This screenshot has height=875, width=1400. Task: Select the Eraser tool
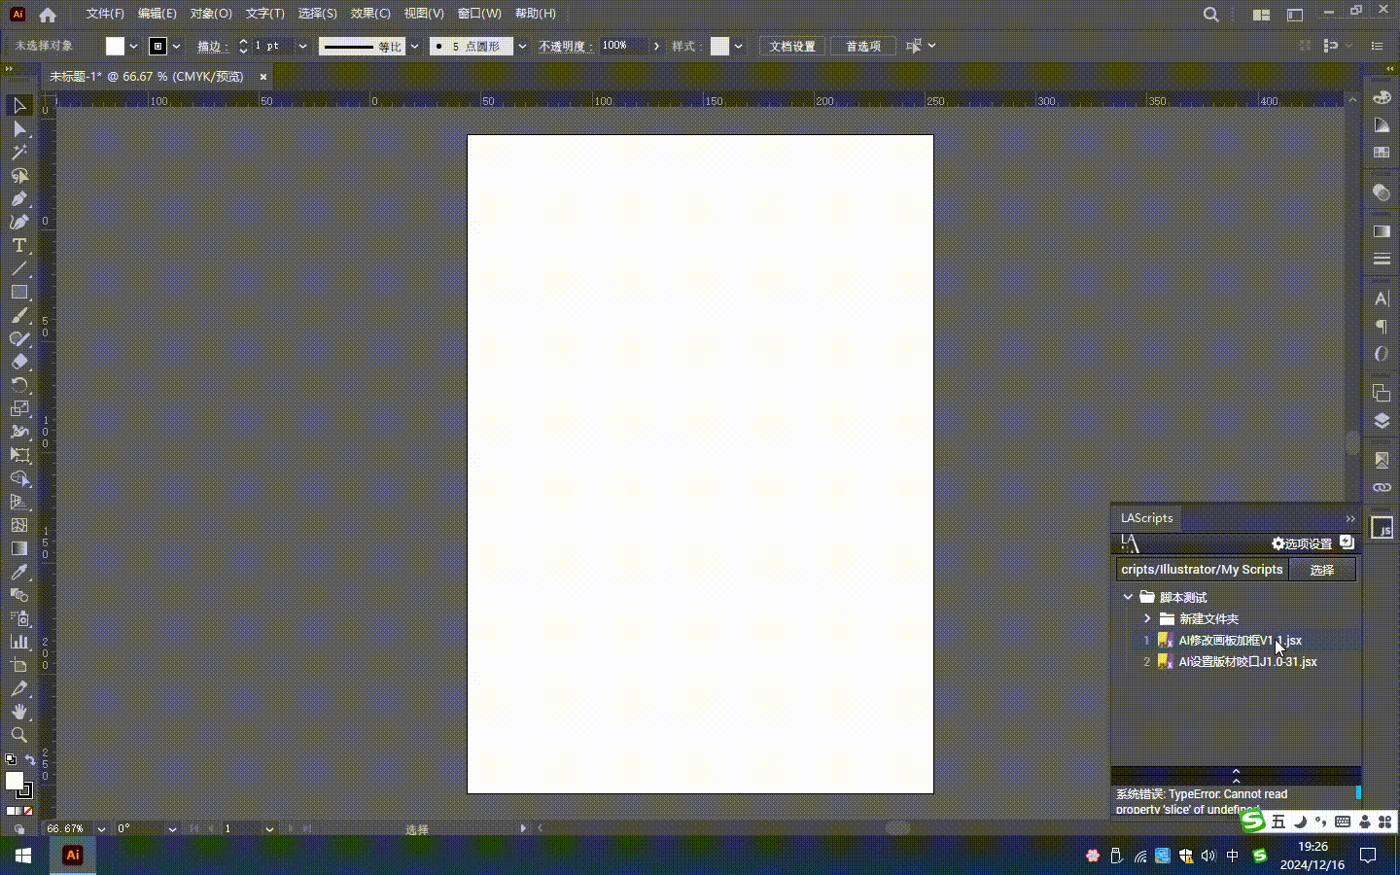point(18,362)
